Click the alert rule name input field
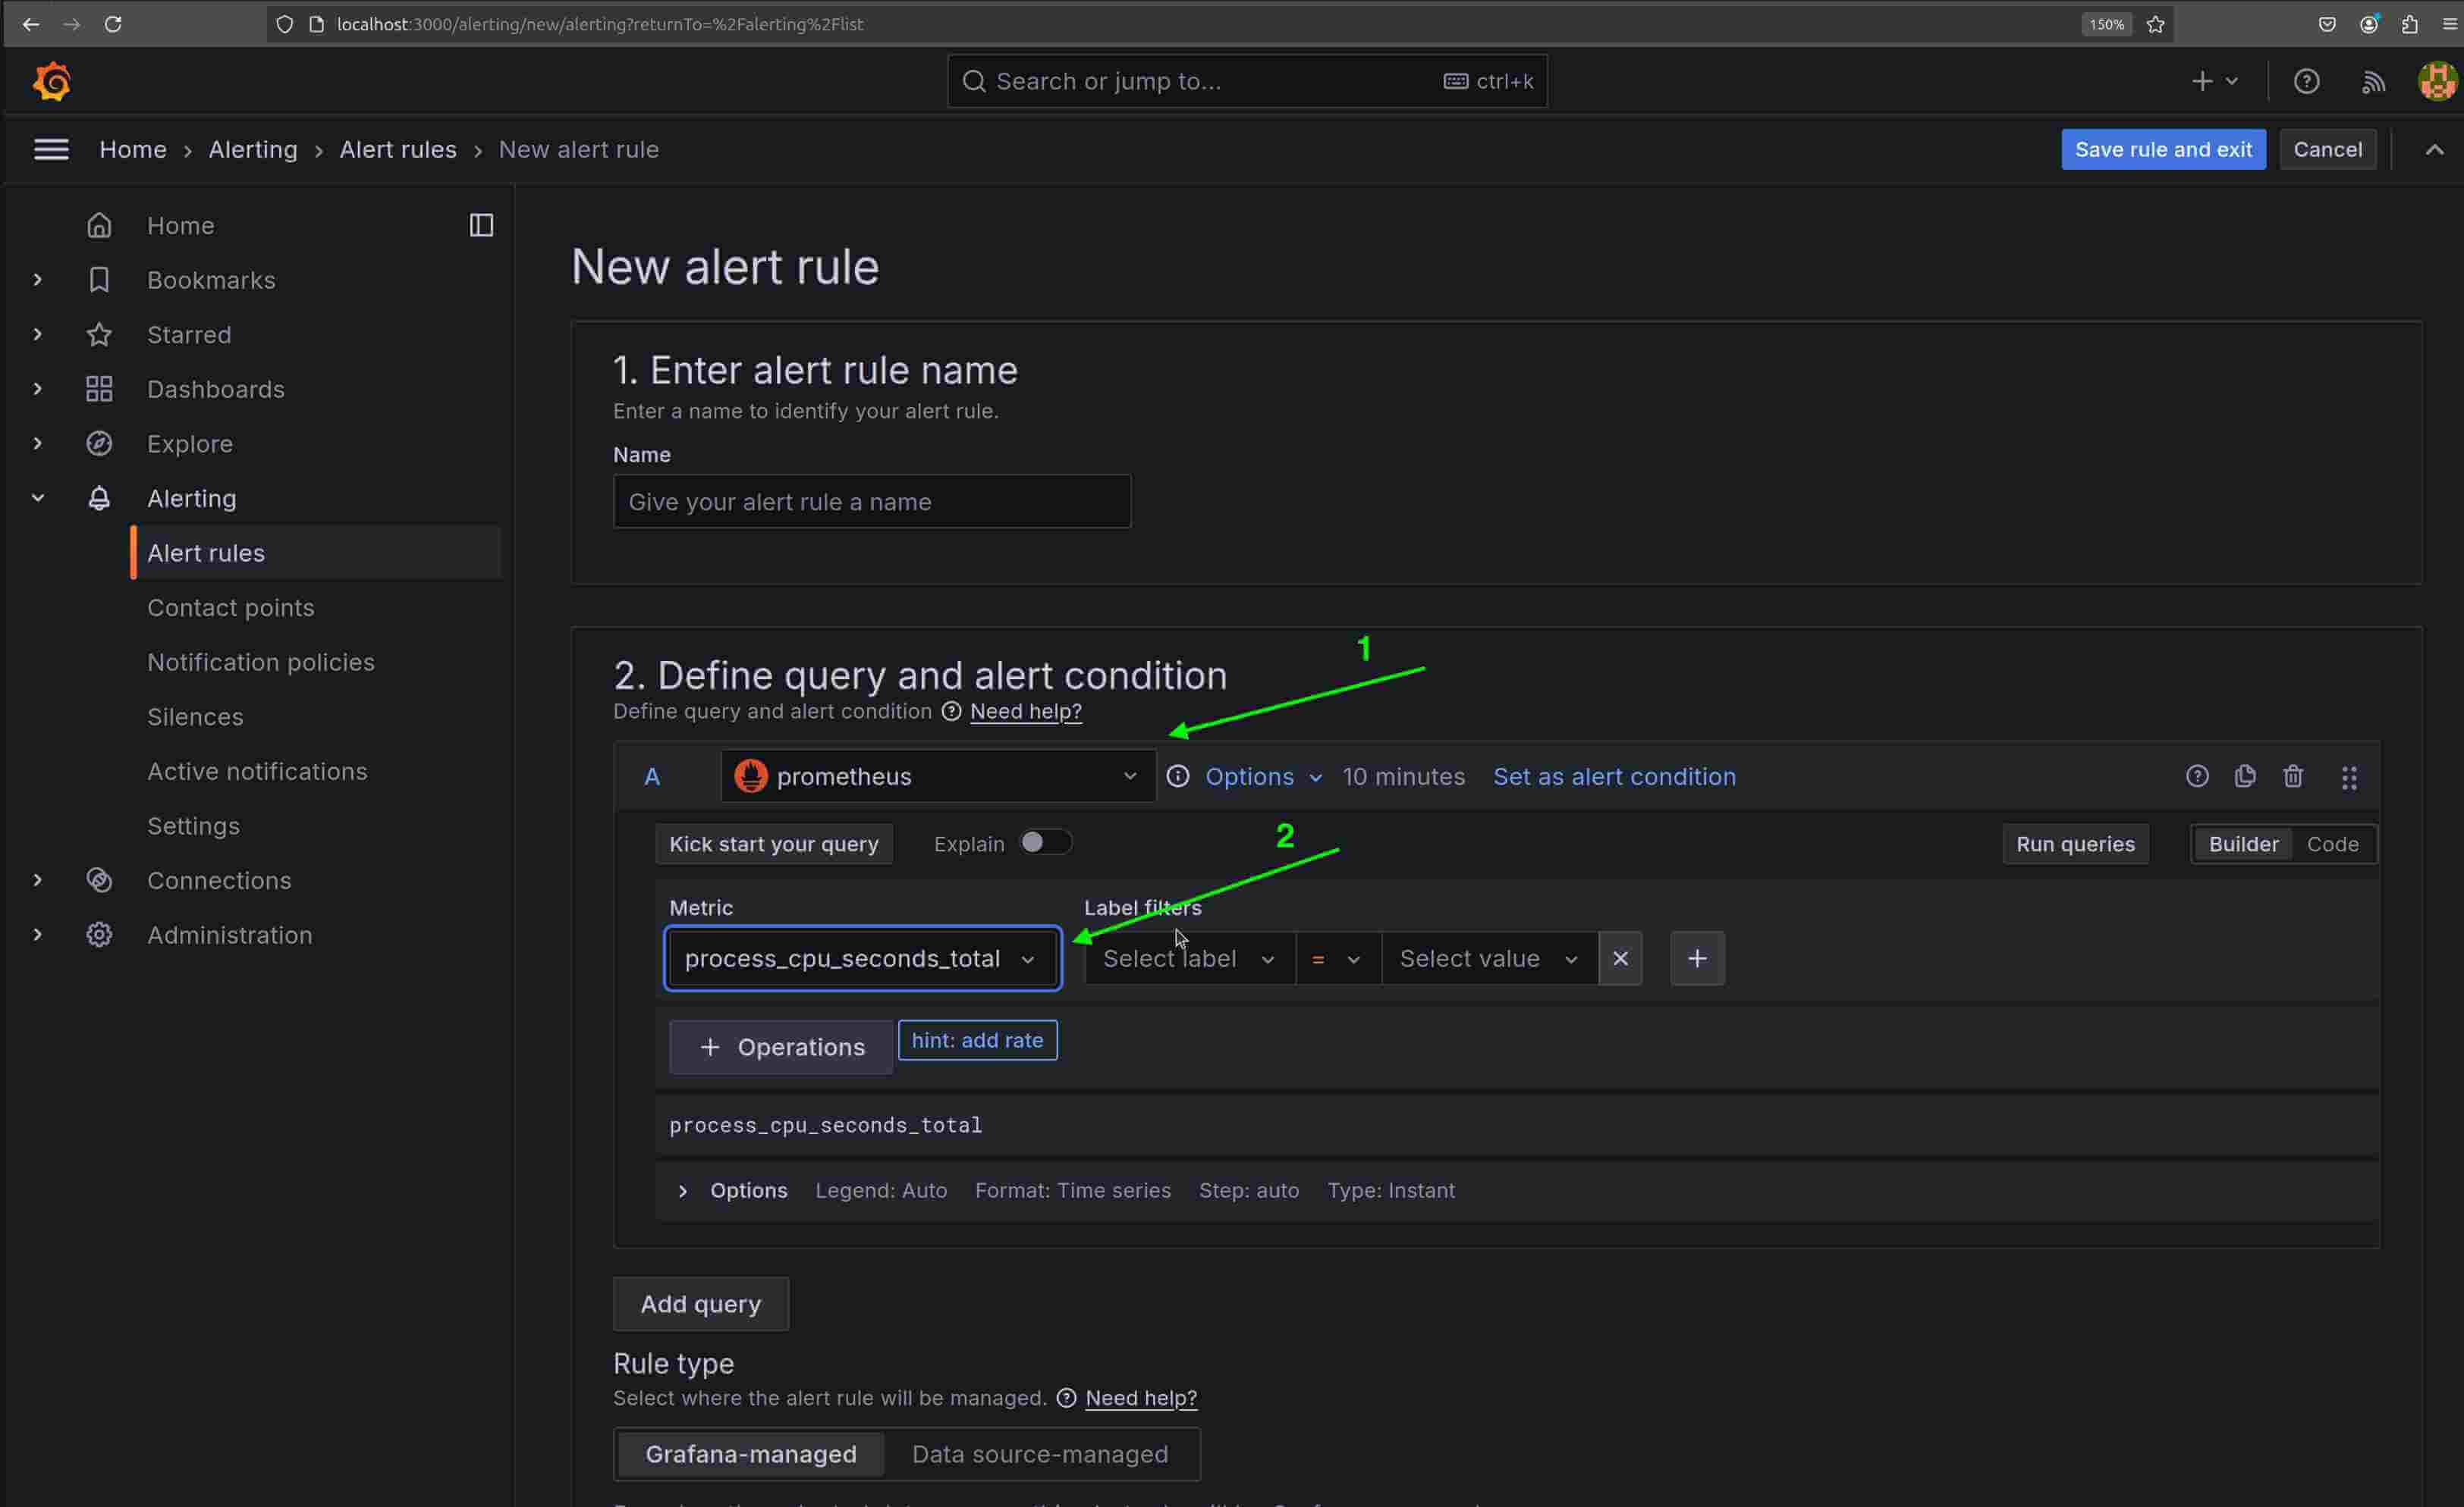 click(x=871, y=502)
